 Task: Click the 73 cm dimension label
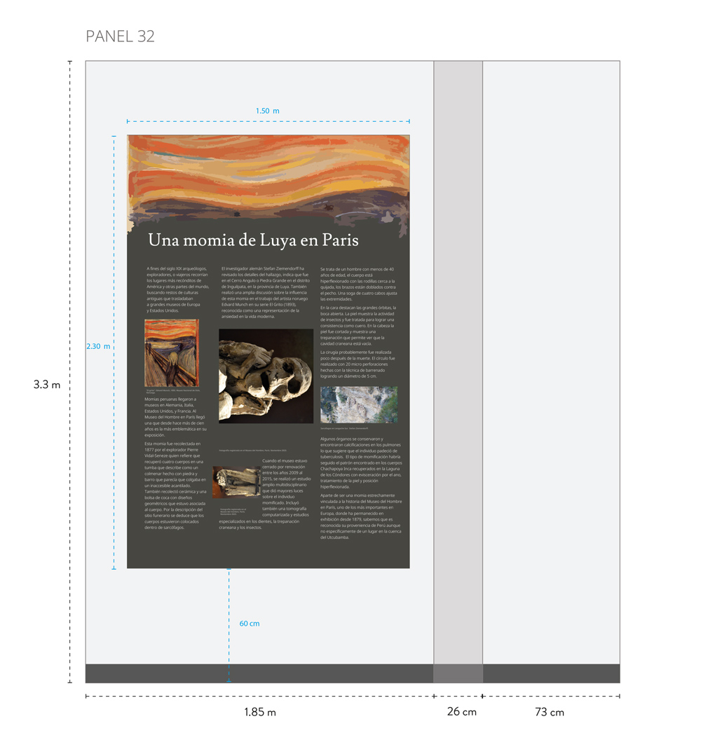point(549,713)
